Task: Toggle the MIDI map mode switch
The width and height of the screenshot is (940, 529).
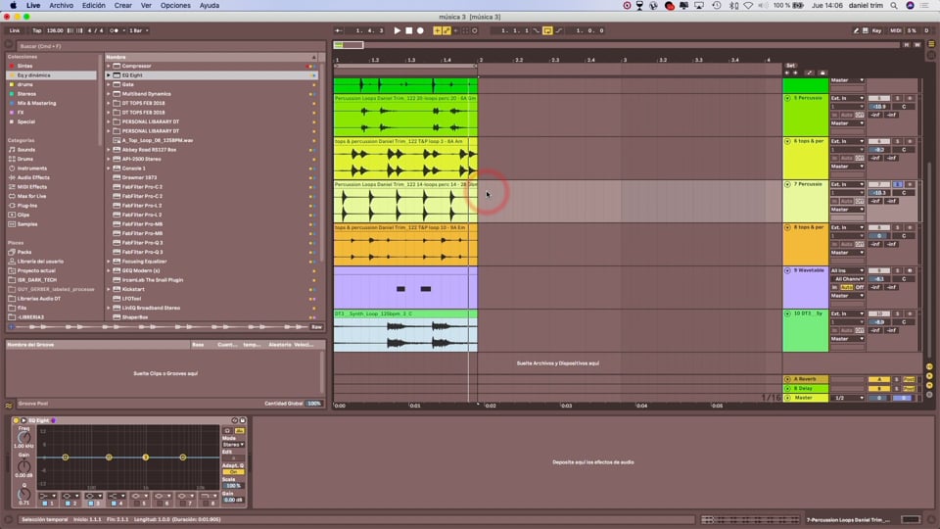Action: pos(896,30)
